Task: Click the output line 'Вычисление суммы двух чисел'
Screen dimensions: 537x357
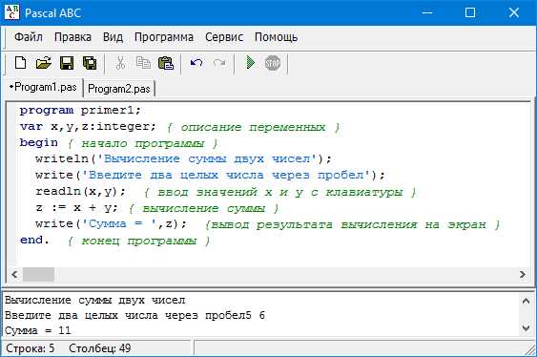Action: [94, 301]
